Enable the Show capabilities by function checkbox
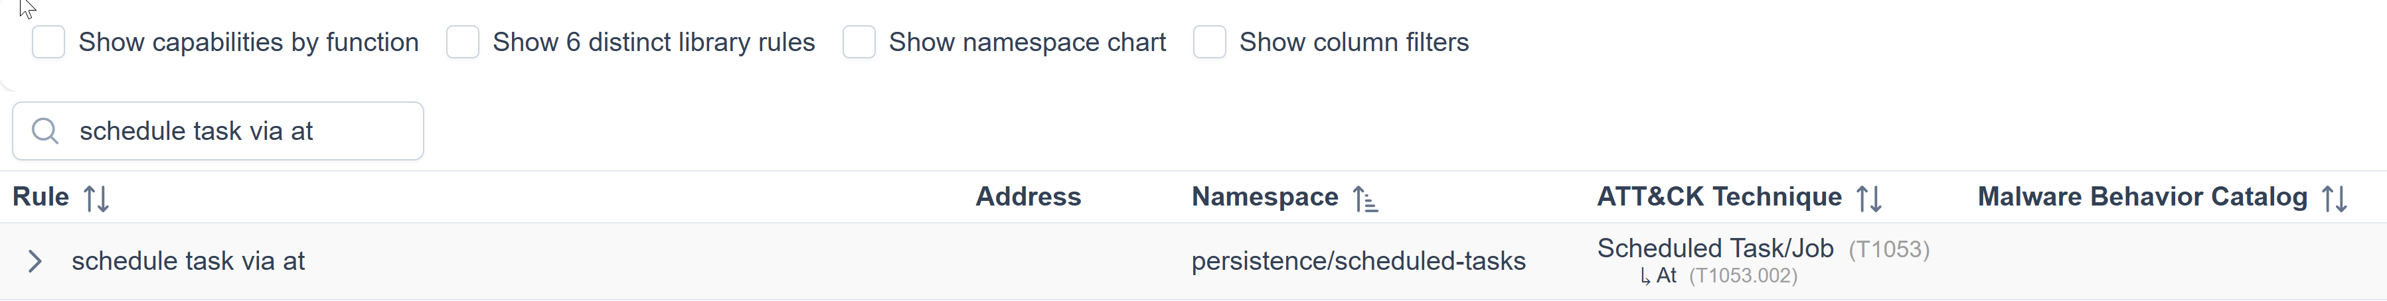2387x301 pixels. click(48, 42)
